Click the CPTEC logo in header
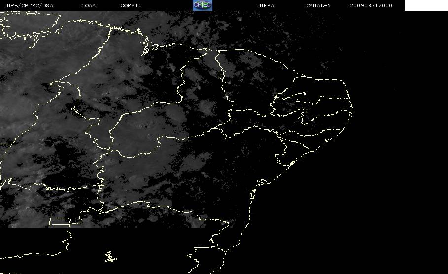 click(x=202, y=5)
